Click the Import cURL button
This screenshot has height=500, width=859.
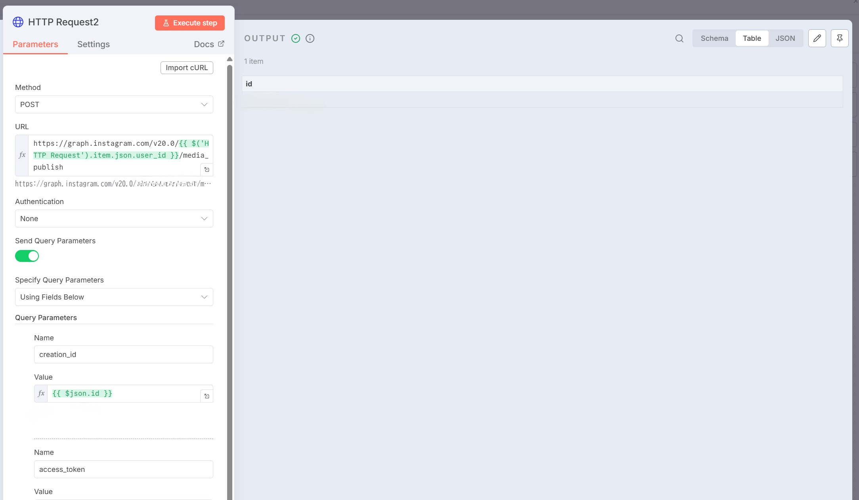[187, 68]
